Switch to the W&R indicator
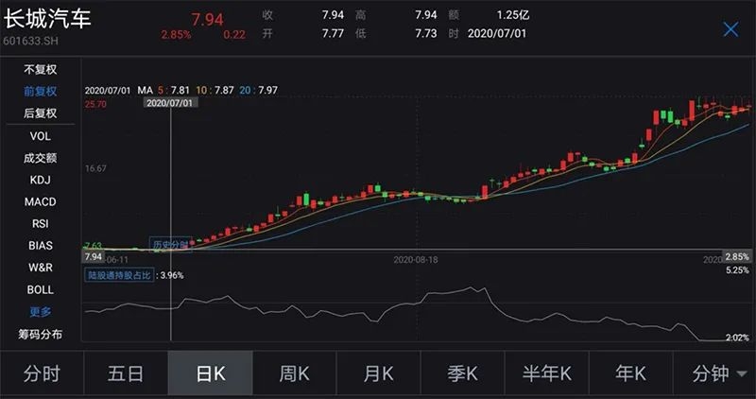Screen dimensions: 756x399 40,268
